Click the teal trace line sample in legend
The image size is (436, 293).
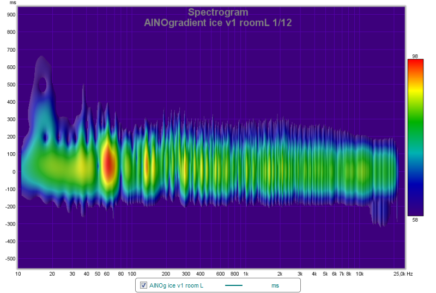[x=234, y=285]
